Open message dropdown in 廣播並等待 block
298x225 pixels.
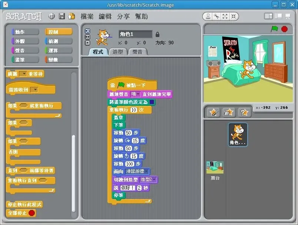tap(23, 74)
